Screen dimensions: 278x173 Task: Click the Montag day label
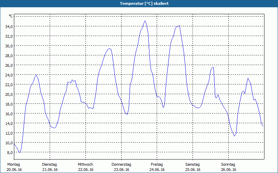14,165
